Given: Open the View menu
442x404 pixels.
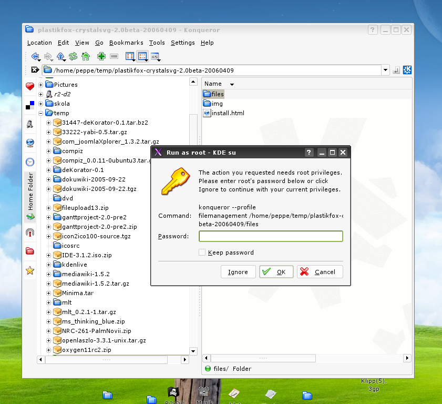Looking at the screenshot, I should point(82,43).
